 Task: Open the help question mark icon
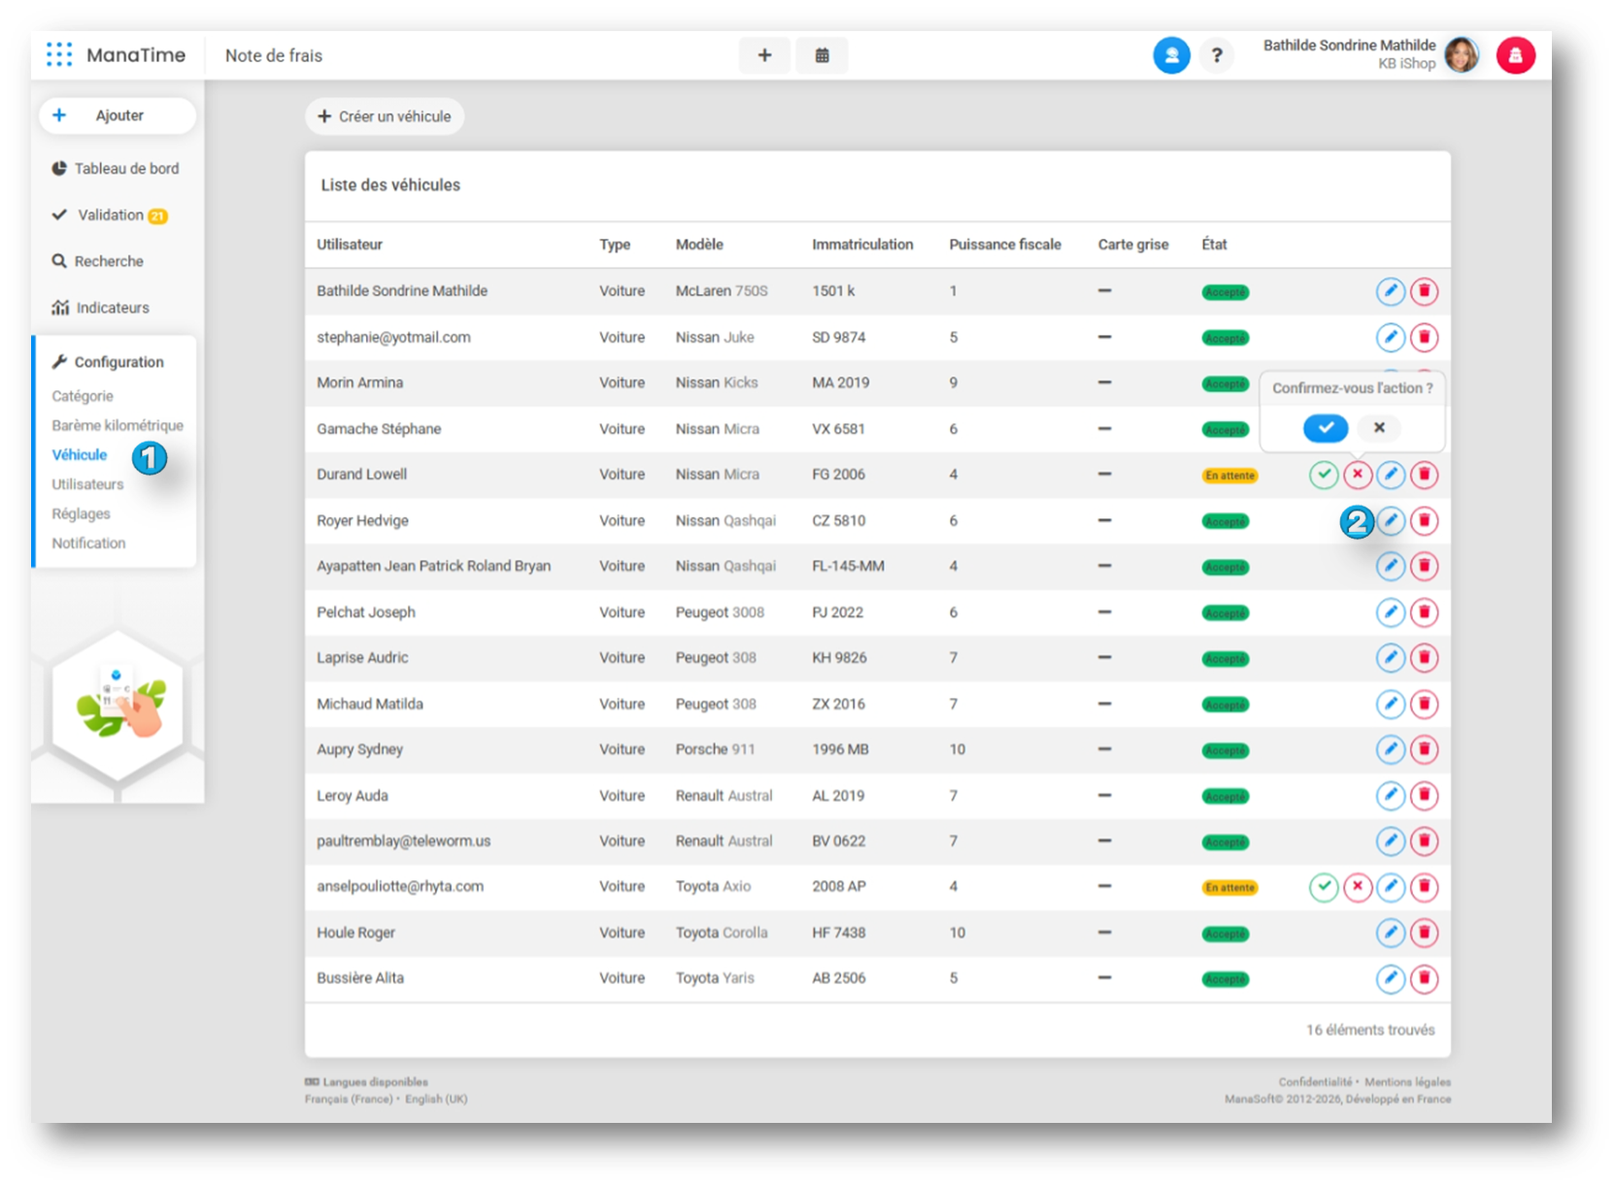pyautogui.click(x=1216, y=55)
